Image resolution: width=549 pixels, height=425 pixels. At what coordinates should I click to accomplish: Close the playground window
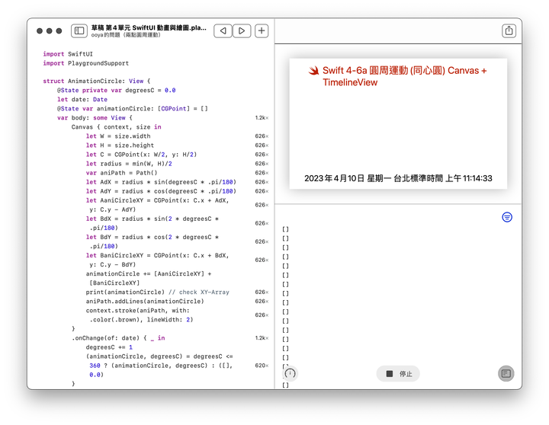(40, 30)
